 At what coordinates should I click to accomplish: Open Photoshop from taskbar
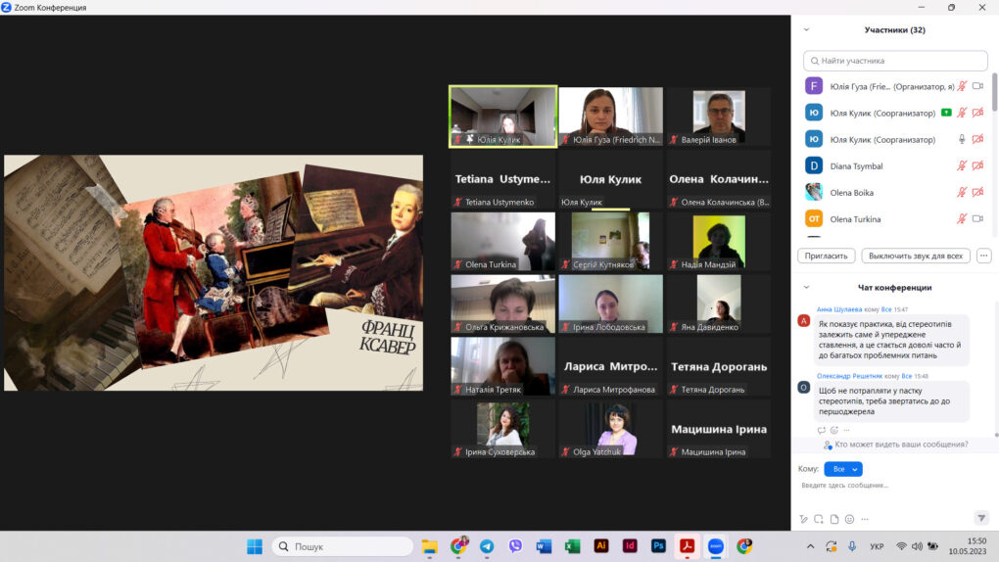pyautogui.click(x=658, y=546)
